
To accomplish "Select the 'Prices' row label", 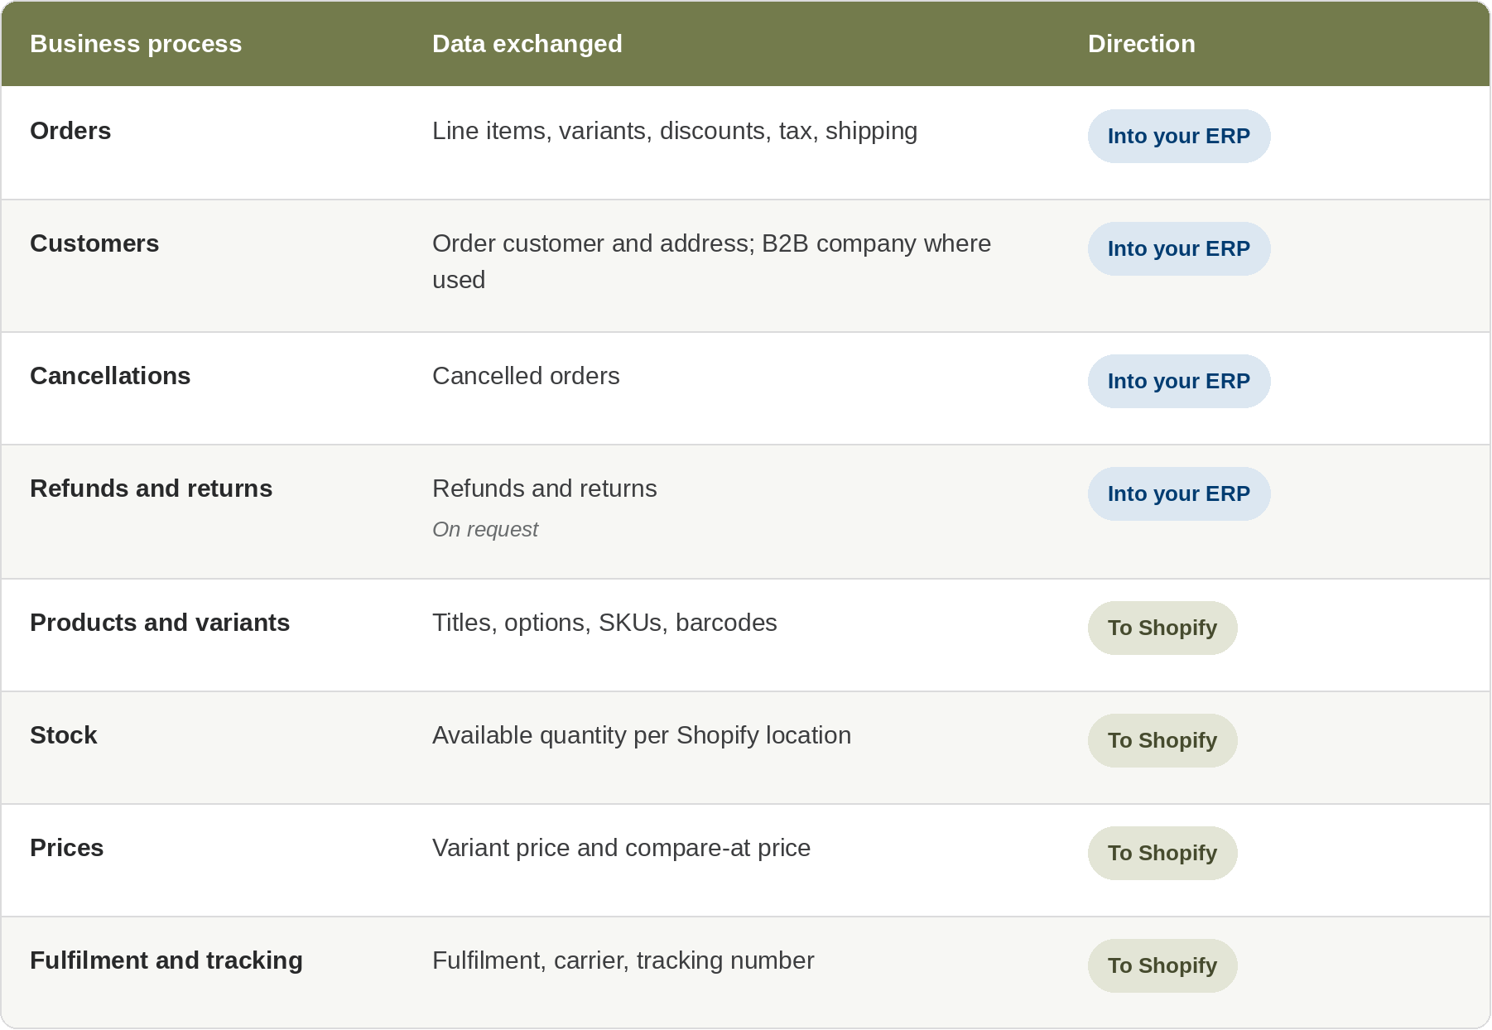I will pos(67,848).
